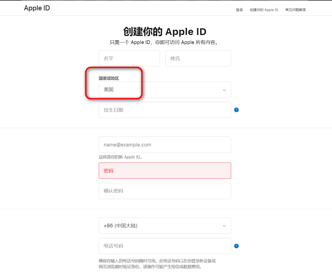The image size is (332, 275).
Task: Open the 常见问题解答 navigation link
Action: pos(295,10)
